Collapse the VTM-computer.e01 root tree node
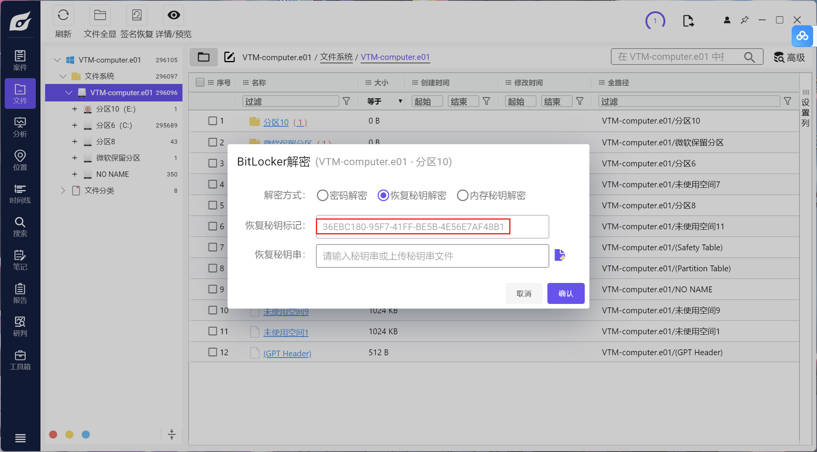 click(x=57, y=60)
